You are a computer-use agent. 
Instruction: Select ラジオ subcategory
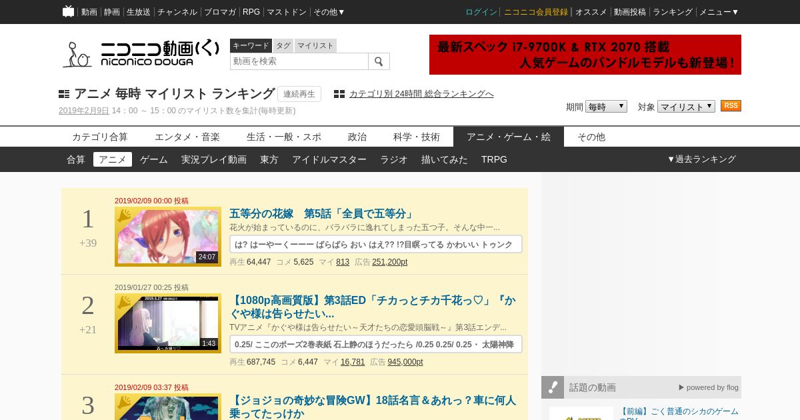(394, 159)
